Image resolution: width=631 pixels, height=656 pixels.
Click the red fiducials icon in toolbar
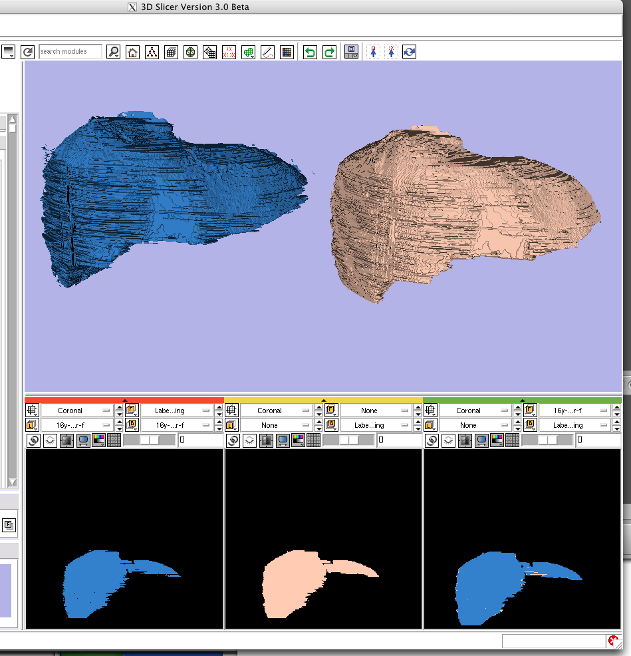pyautogui.click(x=229, y=52)
